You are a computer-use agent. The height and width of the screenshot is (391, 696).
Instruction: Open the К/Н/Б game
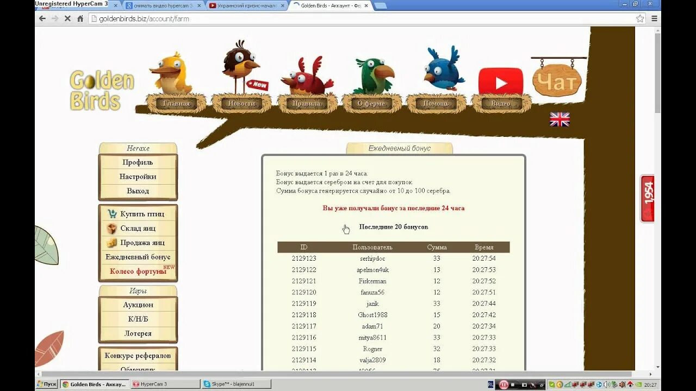point(138,319)
